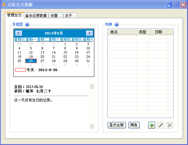
Task: Open help for the 月视图 month view
Action: tap(27, 25)
